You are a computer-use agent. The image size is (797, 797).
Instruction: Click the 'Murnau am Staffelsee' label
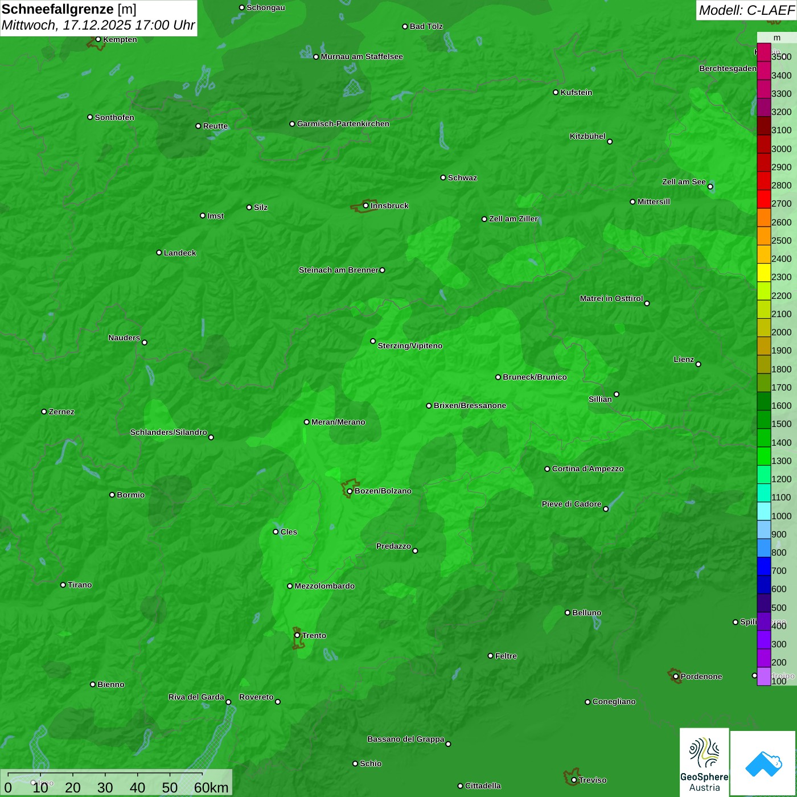pos(361,56)
